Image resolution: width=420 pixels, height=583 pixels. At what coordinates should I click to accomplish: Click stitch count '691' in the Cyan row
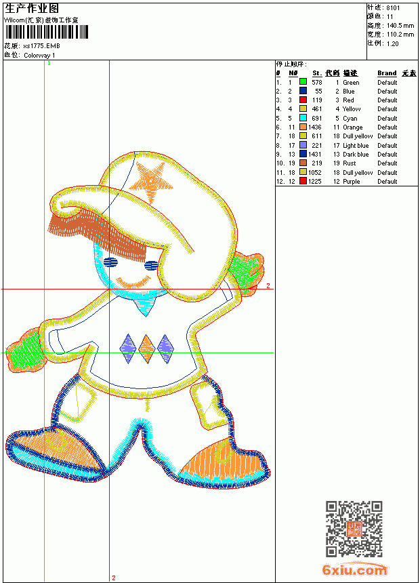coord(317,119)
